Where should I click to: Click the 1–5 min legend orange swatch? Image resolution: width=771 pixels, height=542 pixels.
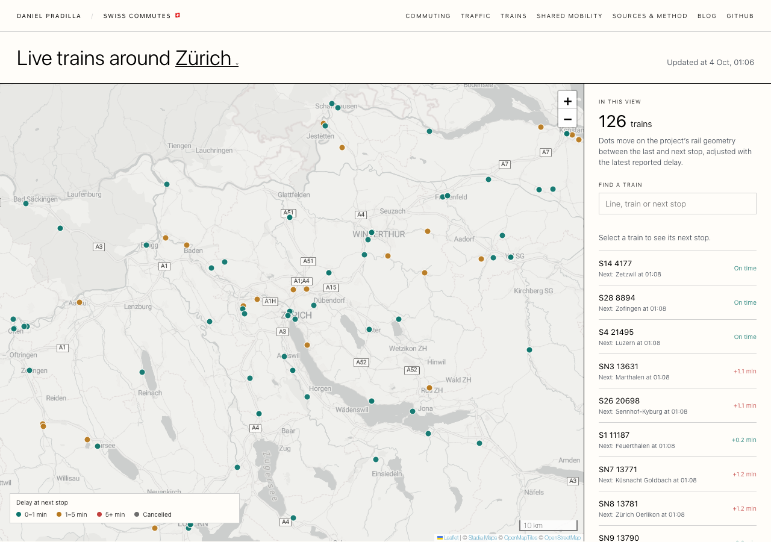pos(59,514)
